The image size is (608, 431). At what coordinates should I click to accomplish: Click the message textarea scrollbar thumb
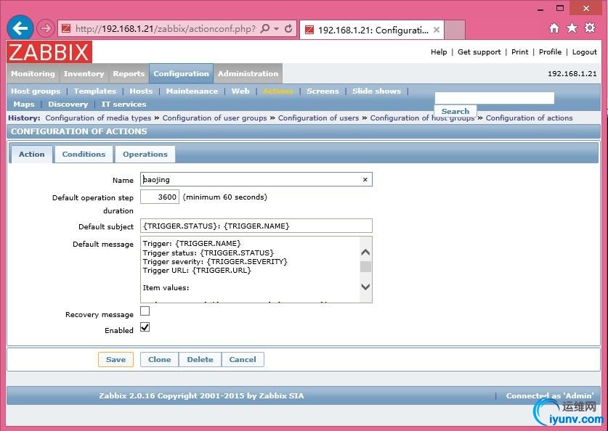pyautogui.click(x=365, y=266)
